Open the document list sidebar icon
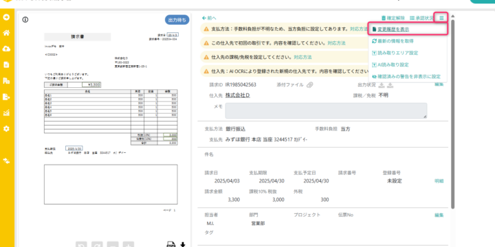Image resolution: width=495 pixels, height=247 pixels. click(6, 64)
